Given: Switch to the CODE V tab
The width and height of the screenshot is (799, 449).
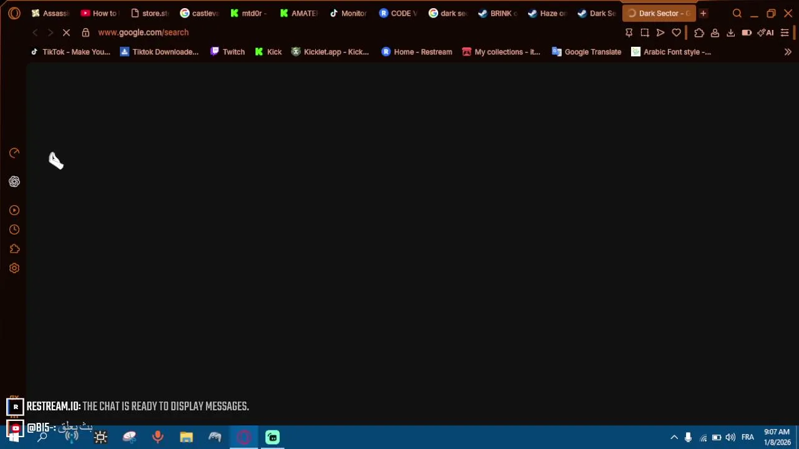Looking at the screenshot, I should pyautogui.click(x=397, y=13).
